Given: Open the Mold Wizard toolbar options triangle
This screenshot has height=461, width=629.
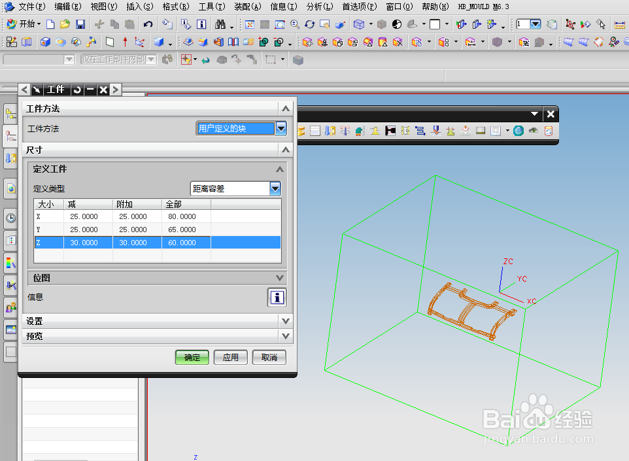Looking at the screenshot, I should click(534, 114).
